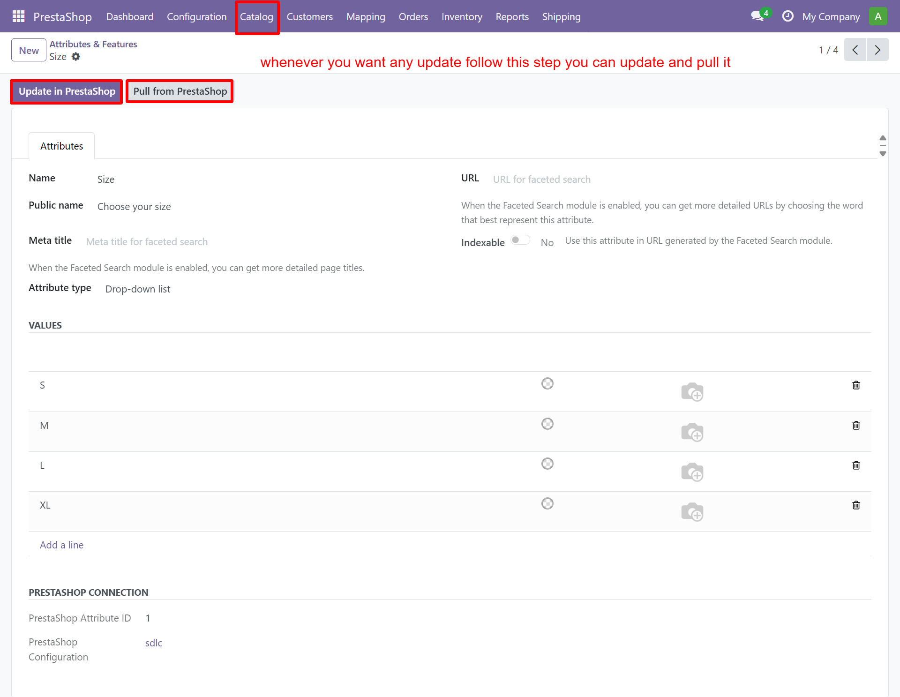Image resolution: width=900 pixels, height=697 pixels.
Task: Open Attribute type Drop-down list selector
Action: pyautogui.click(x=138, y=289)
